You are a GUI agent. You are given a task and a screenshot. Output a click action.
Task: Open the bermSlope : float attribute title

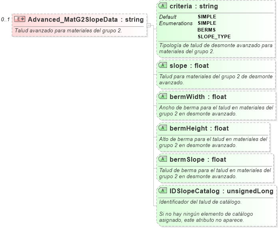(198, 159)
